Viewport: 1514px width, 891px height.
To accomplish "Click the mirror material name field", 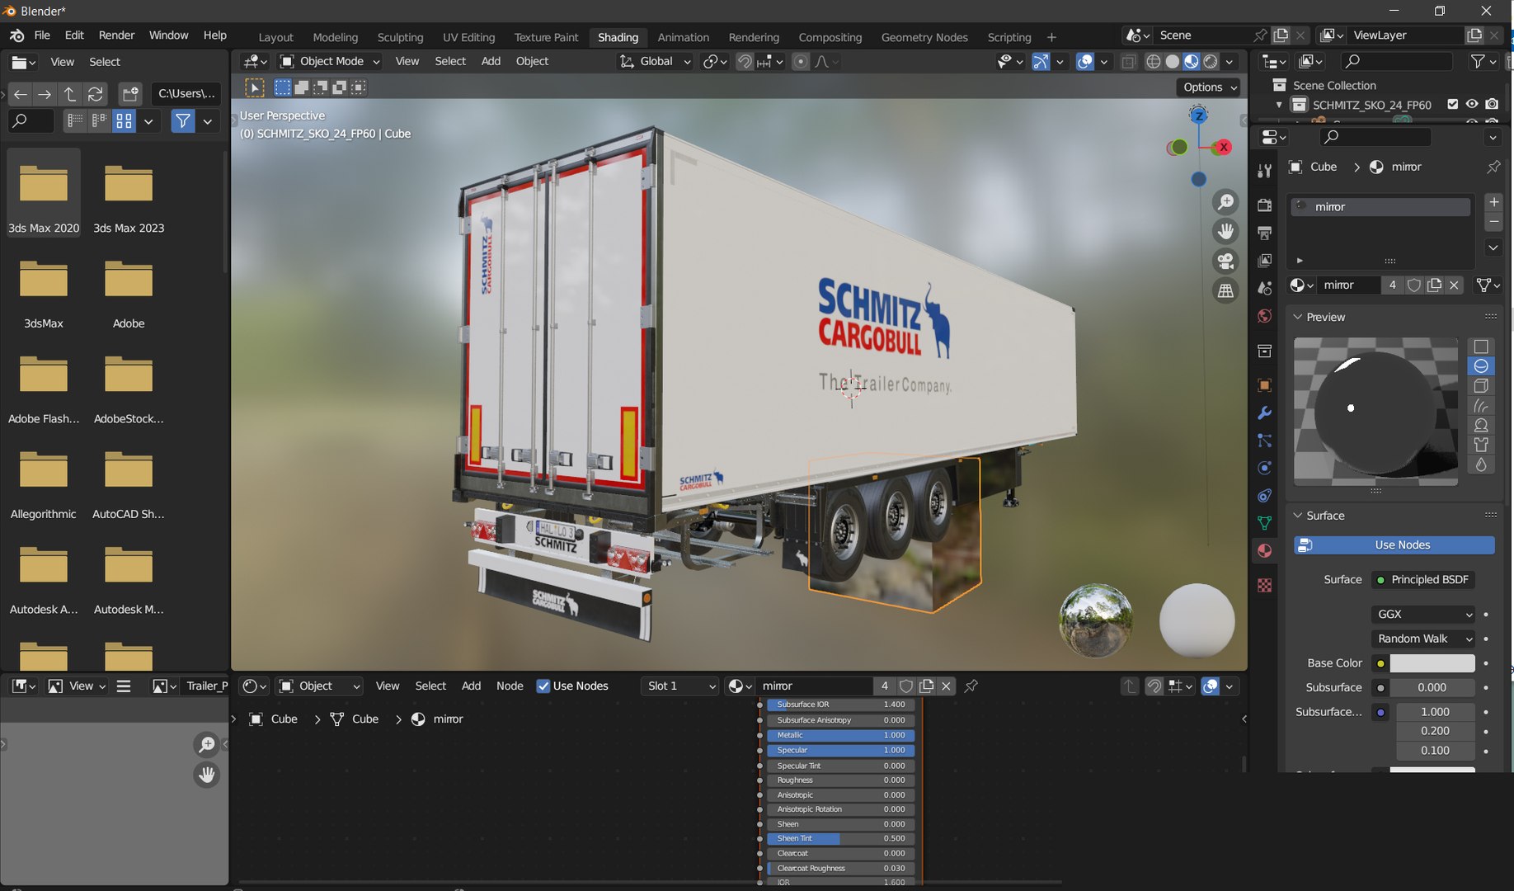I will (x=1349, y=285).
